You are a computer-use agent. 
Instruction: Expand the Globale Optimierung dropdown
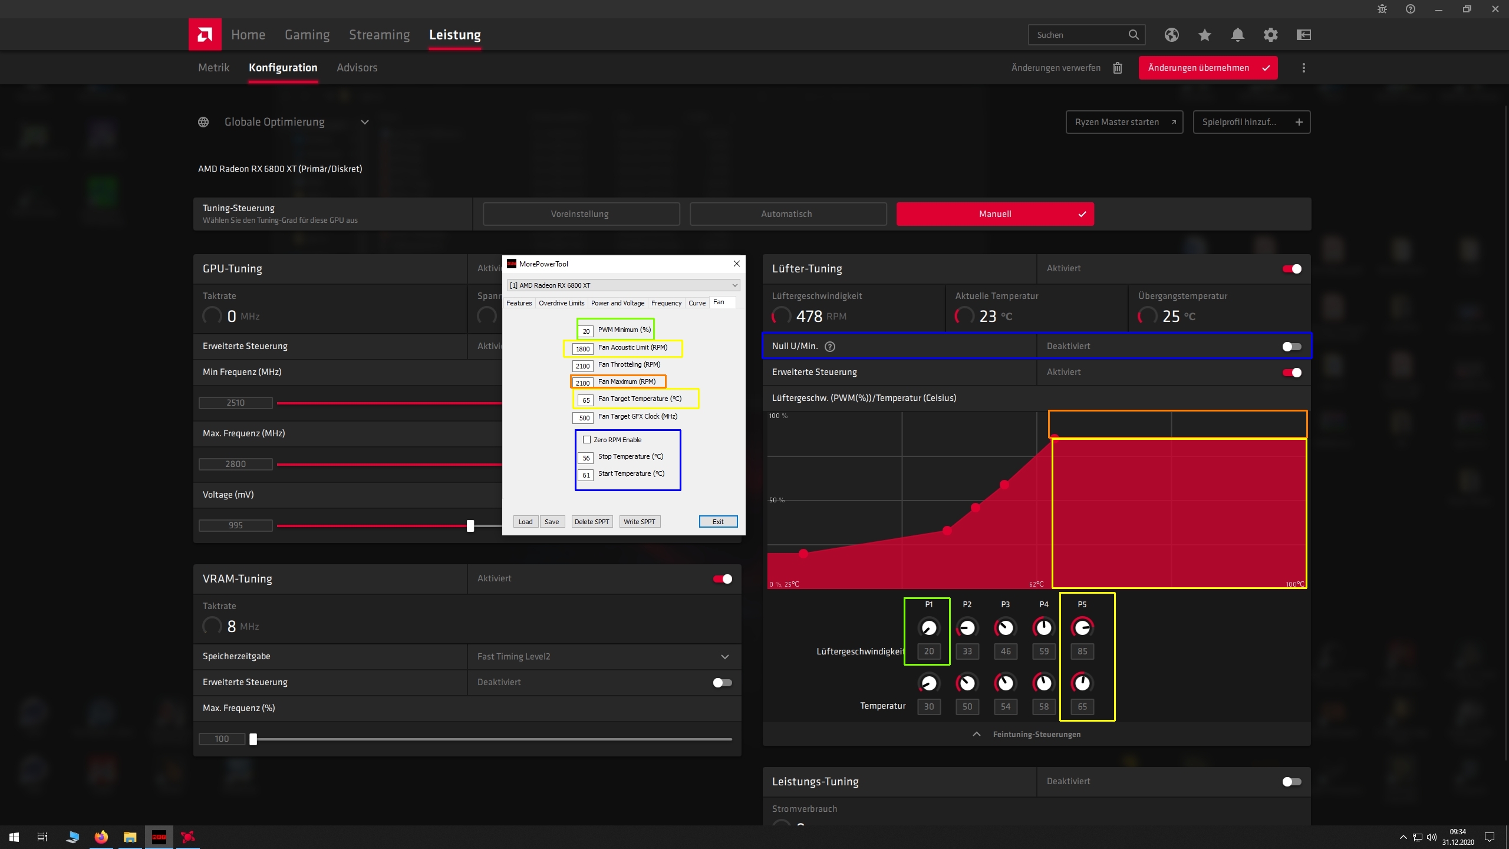pos(364,122)
